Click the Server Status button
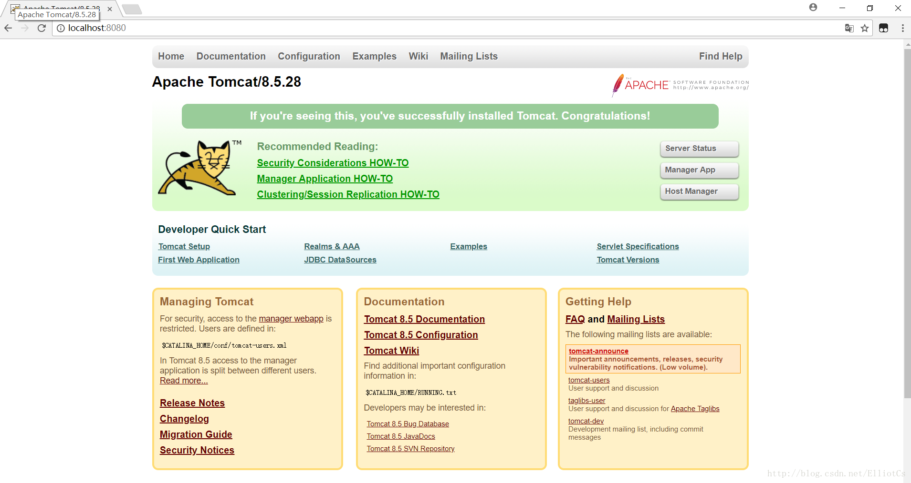This screenshot has width=911, height=483. point(700,149)
